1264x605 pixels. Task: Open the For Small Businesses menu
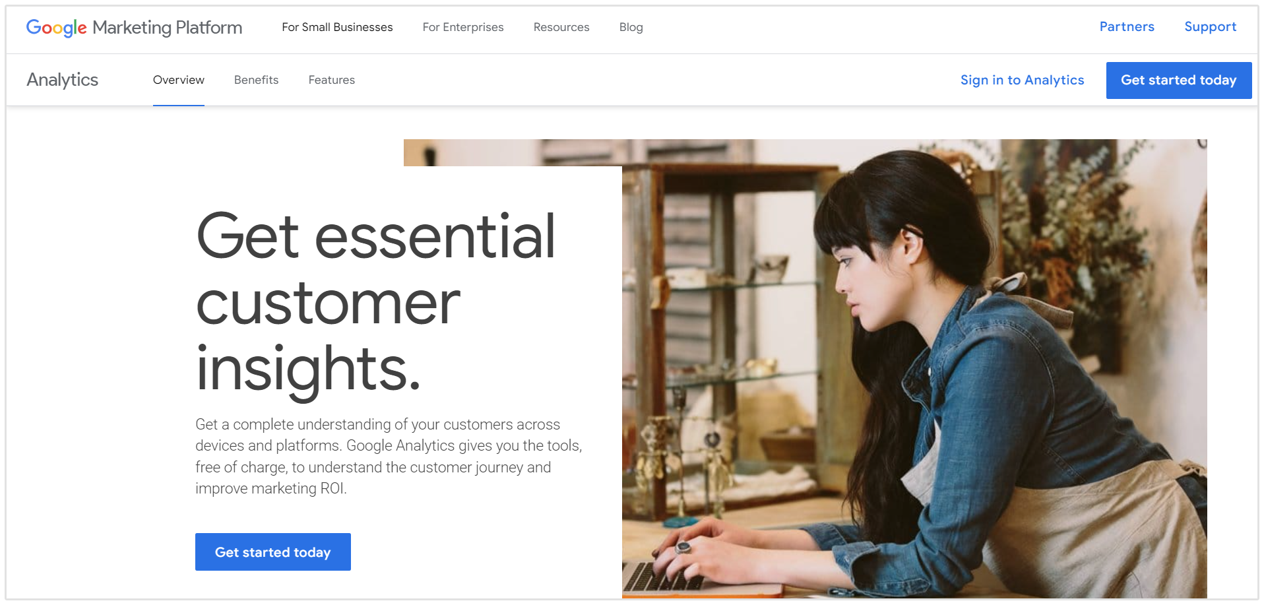(x=337, y=27)
